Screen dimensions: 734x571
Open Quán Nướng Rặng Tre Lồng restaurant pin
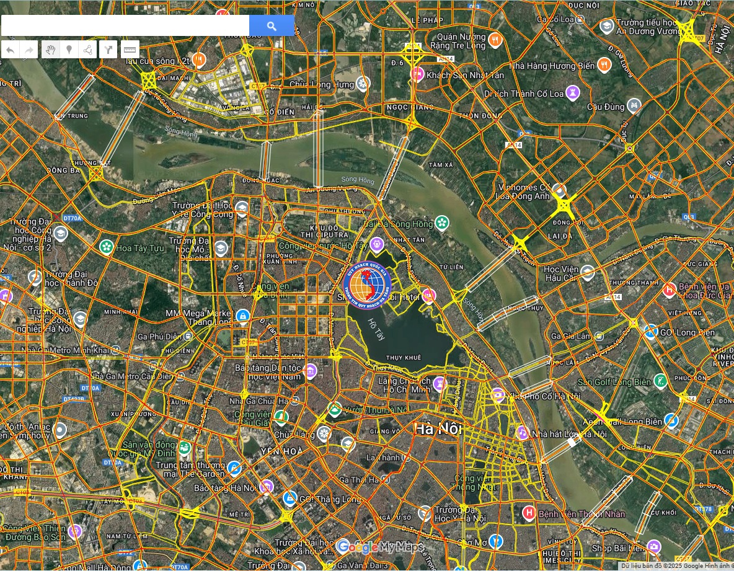coord(494,41)
